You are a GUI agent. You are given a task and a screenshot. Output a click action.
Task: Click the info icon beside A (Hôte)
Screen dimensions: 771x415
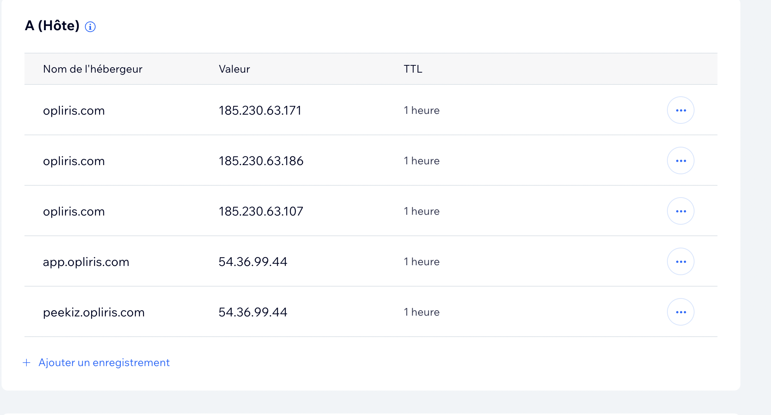pos(90,27)
